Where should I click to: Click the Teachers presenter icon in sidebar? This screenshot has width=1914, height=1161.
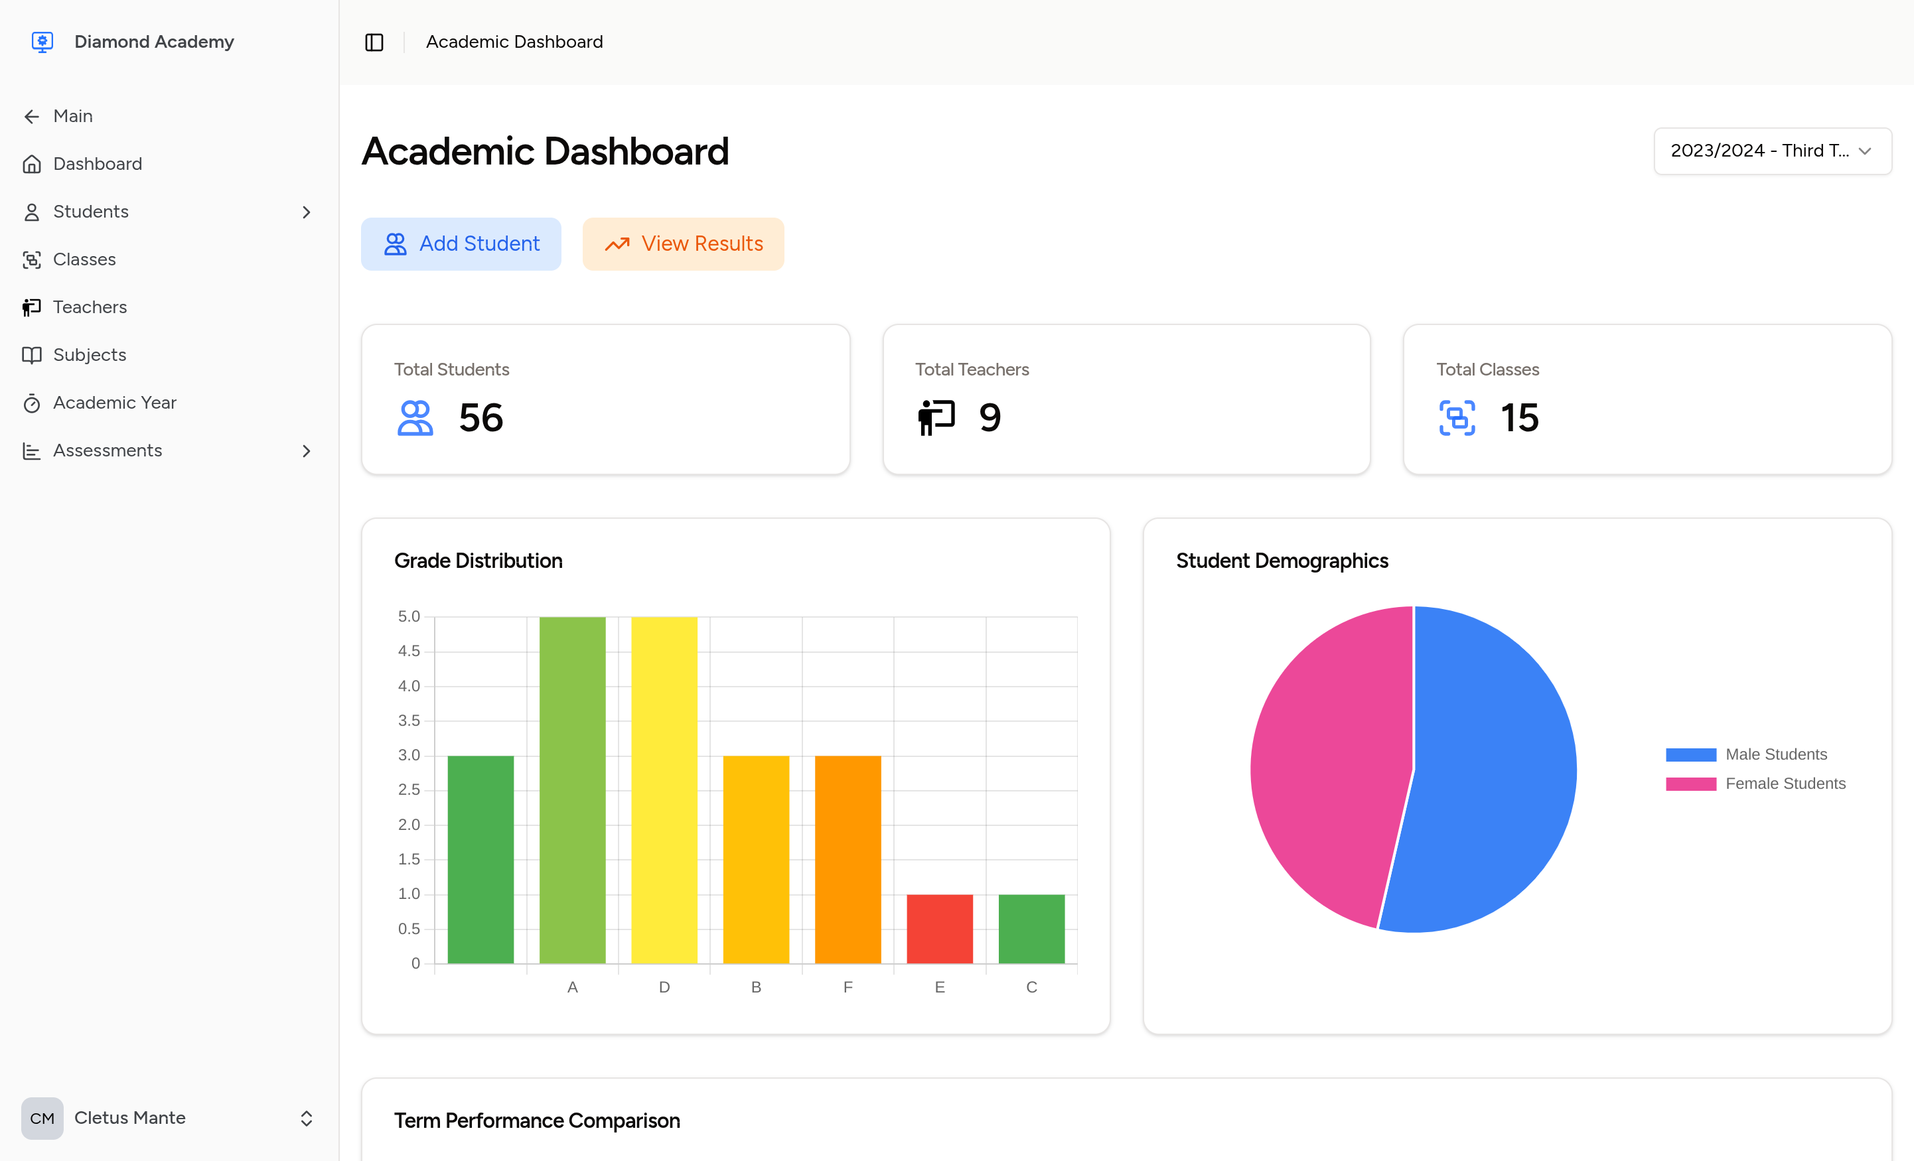[x=32, y=308]
